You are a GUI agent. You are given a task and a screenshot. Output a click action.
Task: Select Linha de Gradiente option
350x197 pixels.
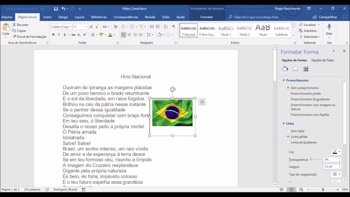point(288,142)
